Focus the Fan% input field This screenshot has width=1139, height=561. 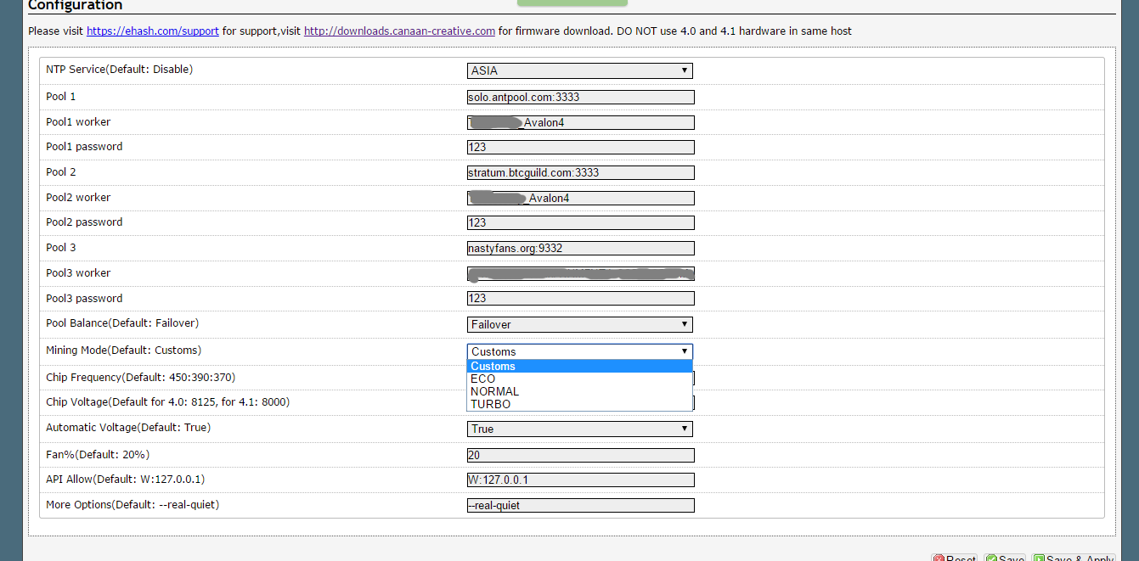point(580,455)
